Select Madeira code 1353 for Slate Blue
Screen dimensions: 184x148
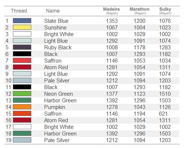[x=112, y=21]
